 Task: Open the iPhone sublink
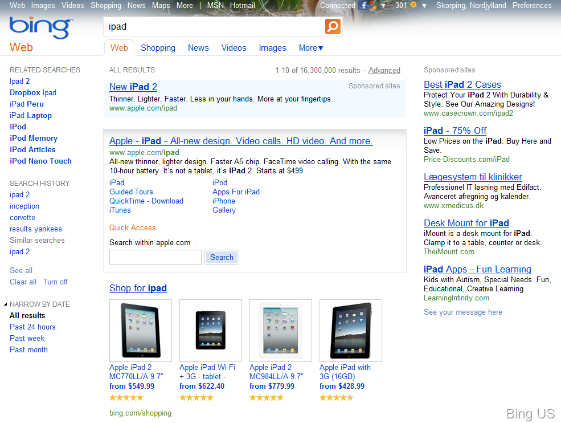pos(224,201)
